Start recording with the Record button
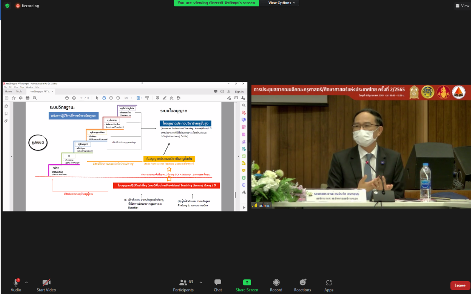The height and width of the screenshot is (294, 471). coord(276,285)
